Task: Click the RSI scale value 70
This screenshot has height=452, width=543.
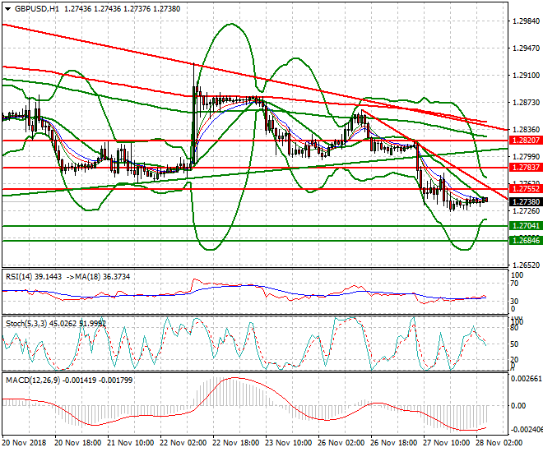Action: [x=514, y=284]
